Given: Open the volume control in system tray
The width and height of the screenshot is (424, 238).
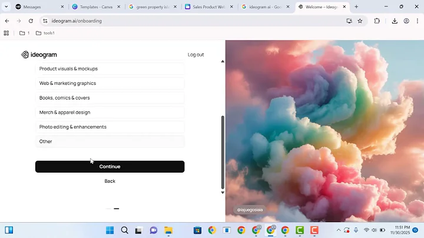Looking at the screenshot, I should tap(374, 230).
